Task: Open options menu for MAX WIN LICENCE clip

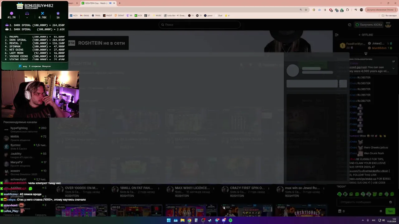Action: (x=214, y=188)
